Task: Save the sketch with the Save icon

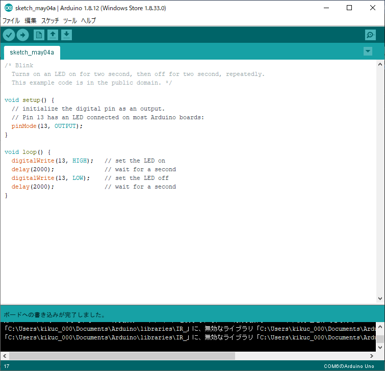Action: (x=66, y=35)
